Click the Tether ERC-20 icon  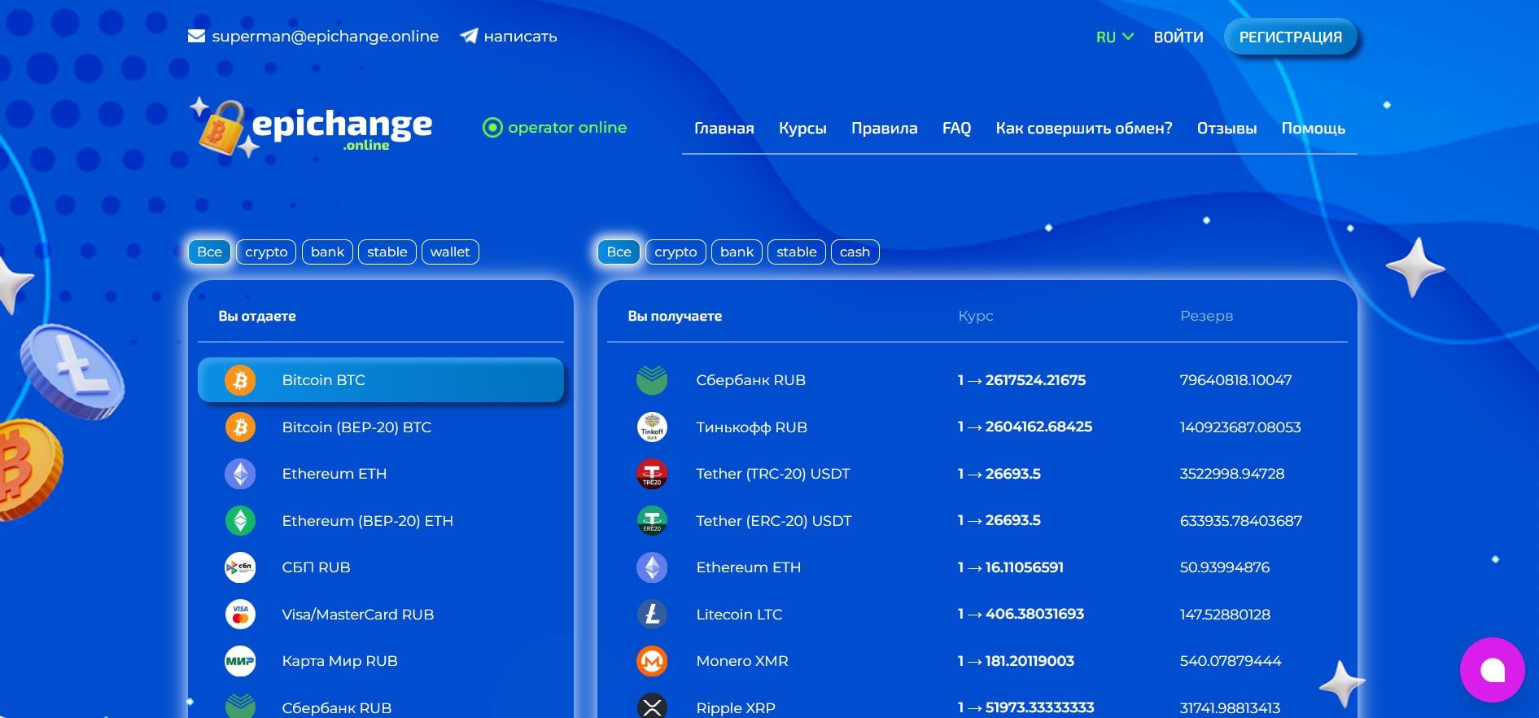652,521
